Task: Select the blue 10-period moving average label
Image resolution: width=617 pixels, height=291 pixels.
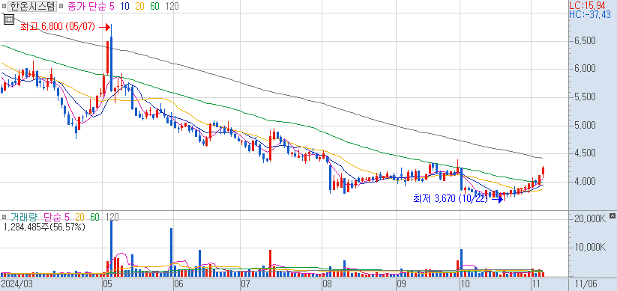Action: [x=125, y=6]
